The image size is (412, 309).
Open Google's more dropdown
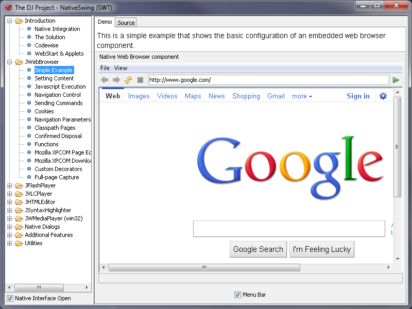click(302, 96)
